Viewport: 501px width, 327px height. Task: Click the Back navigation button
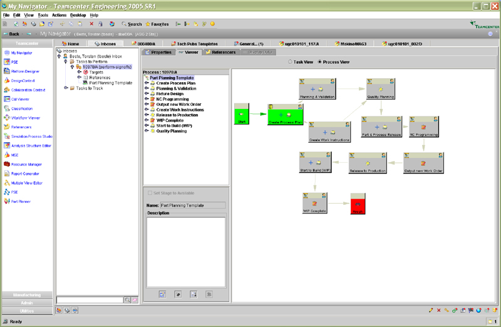click(x=11, y=34)
